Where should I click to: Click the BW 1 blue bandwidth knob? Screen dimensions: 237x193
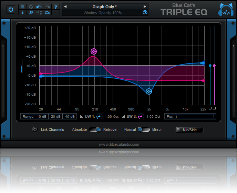[99, 116]
